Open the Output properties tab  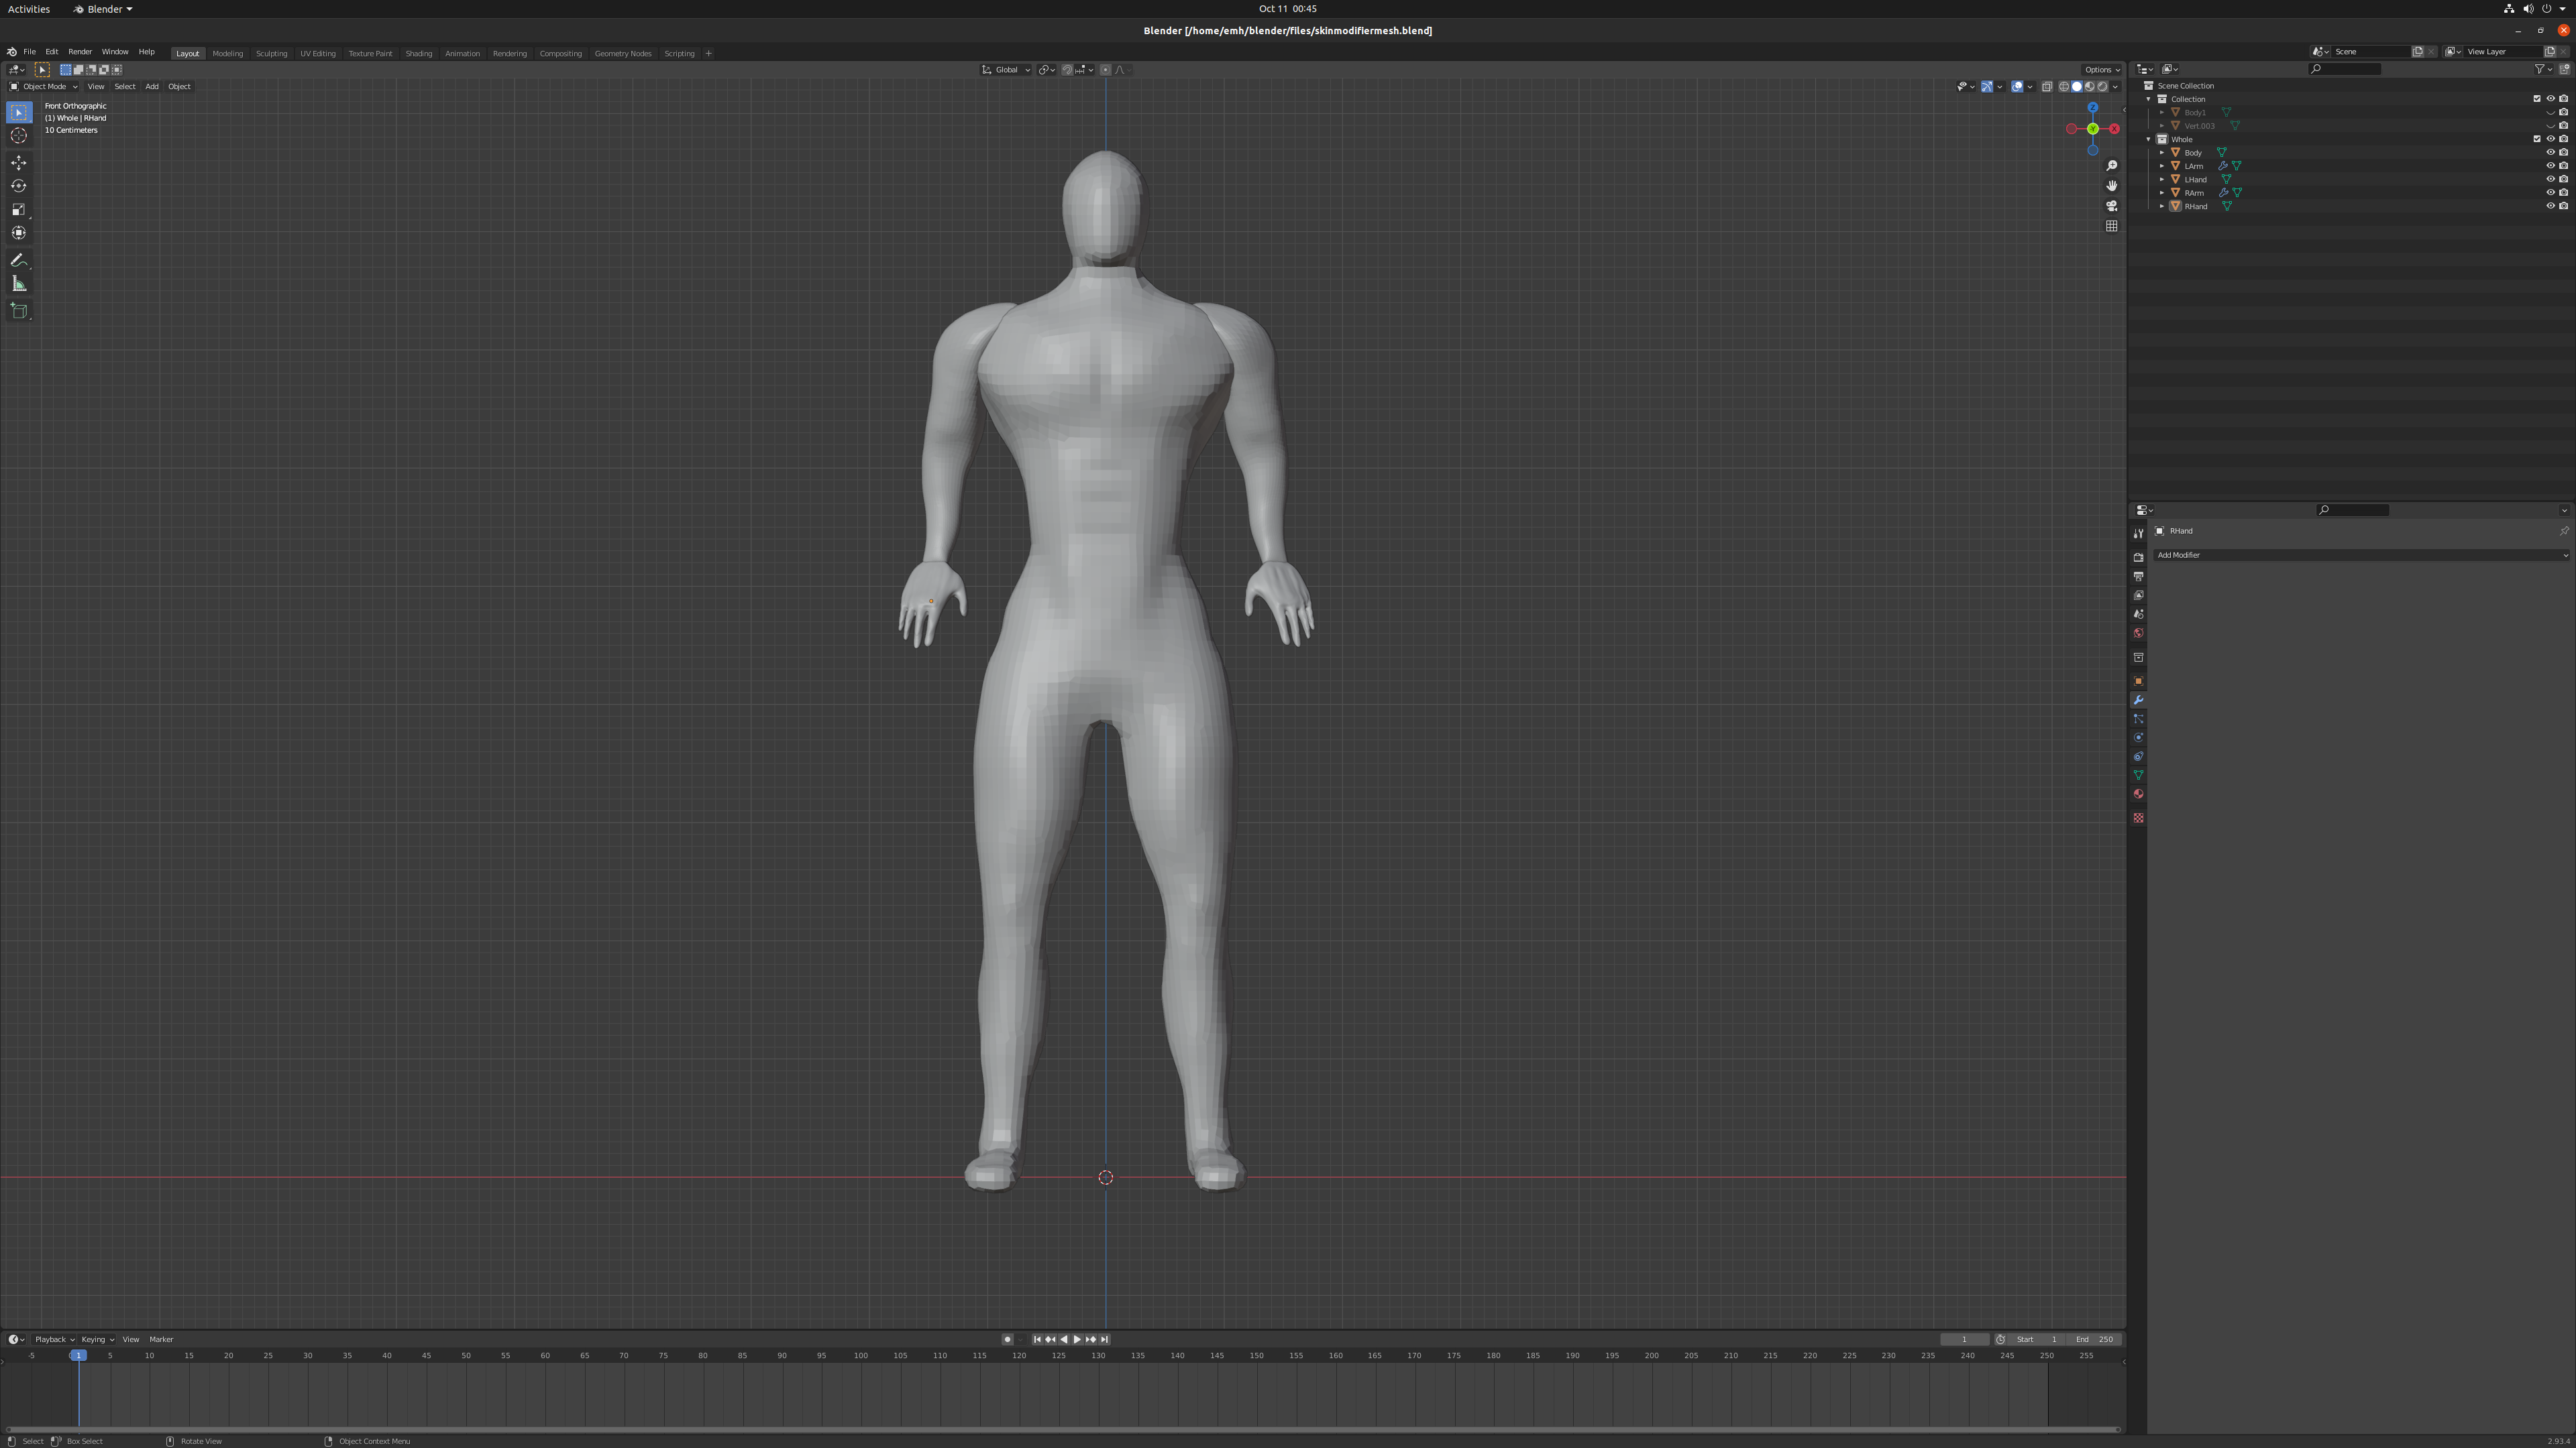tap(2138, 577)
